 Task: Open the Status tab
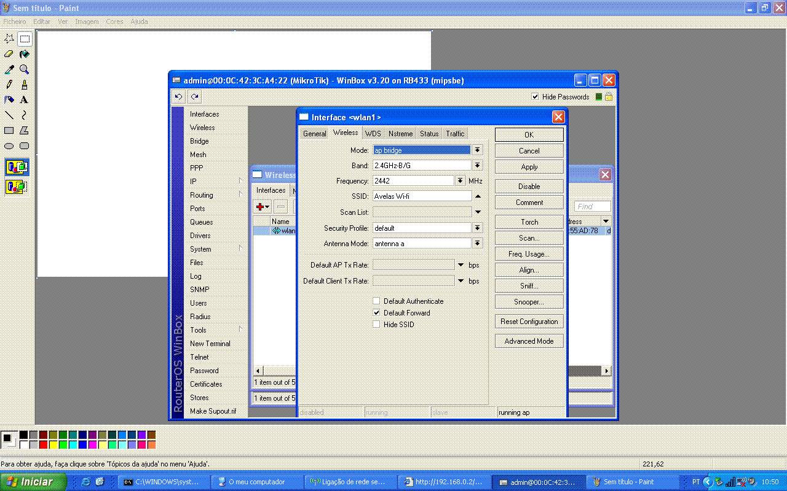pyautogui.click(x=429, y=134)
